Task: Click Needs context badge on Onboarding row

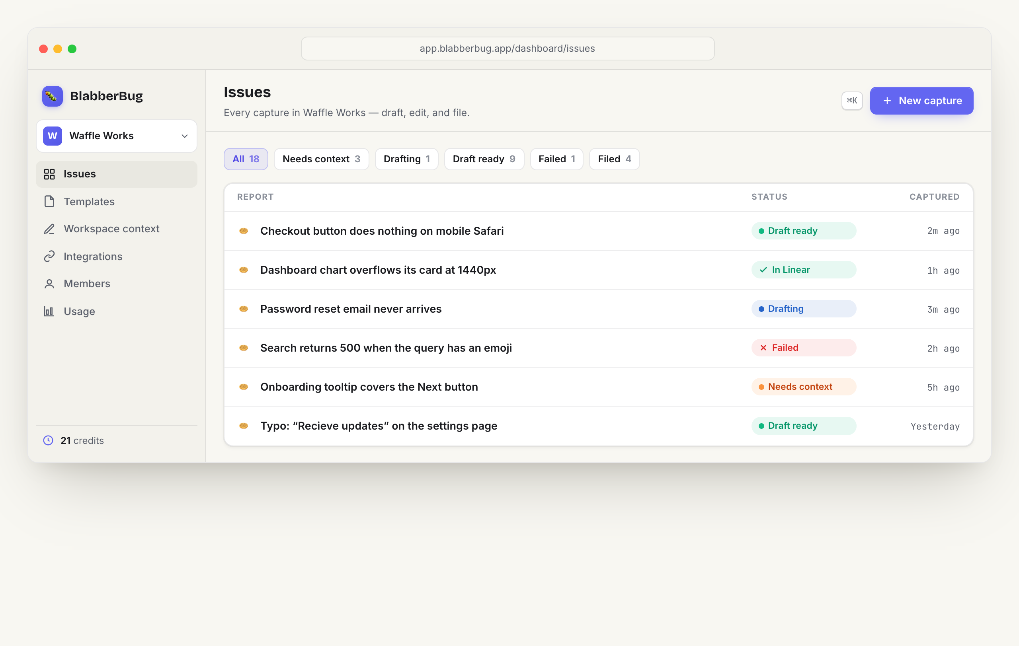Action: (804, 387)
